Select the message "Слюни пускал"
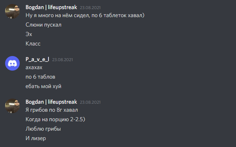236x147 pixels. [x=43, y=25]
